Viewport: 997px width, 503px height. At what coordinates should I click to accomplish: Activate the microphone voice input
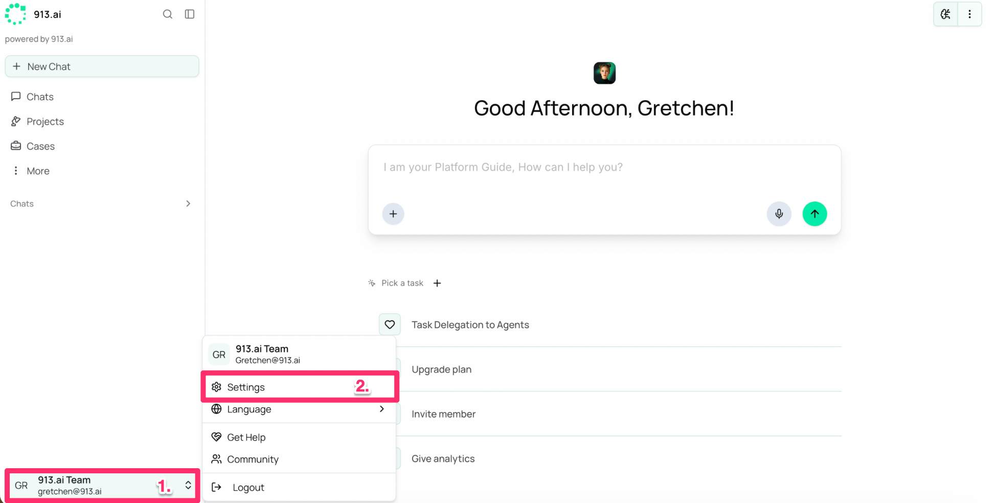coord(779,214)
